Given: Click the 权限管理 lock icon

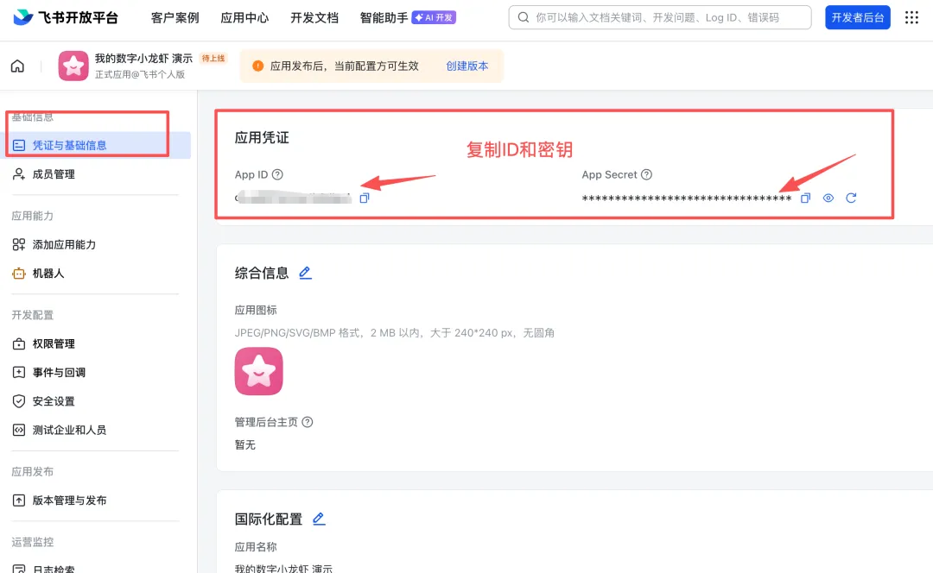Looking at the screenshot, I should point(19,343).
